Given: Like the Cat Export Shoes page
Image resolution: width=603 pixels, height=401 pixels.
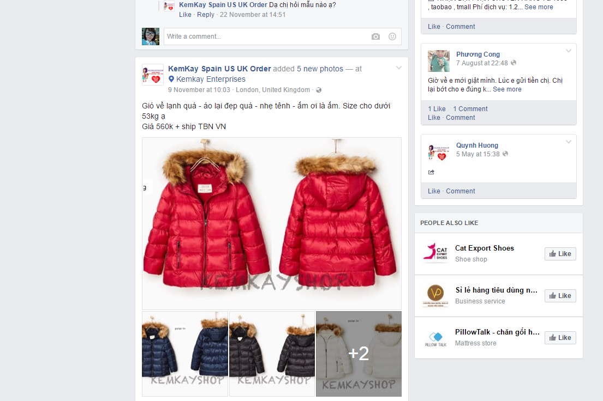Looking at the screenshot, I should coord(560,253).
